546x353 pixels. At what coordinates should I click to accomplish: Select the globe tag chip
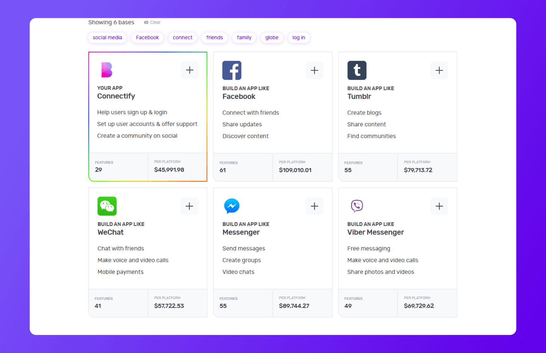(272, 38)
